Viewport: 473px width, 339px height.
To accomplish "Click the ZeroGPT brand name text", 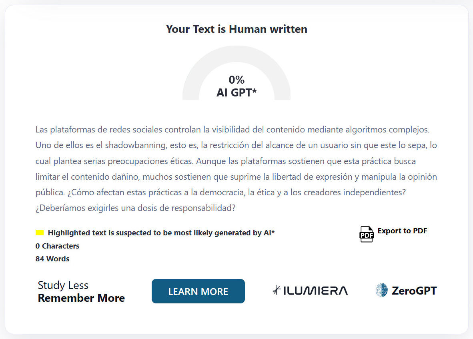I will pos(414,291).
